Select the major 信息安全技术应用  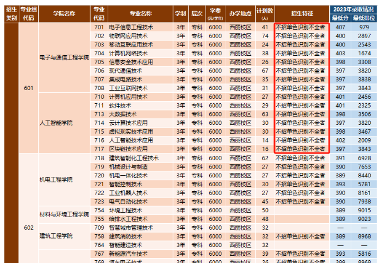[x=140, y=62]
